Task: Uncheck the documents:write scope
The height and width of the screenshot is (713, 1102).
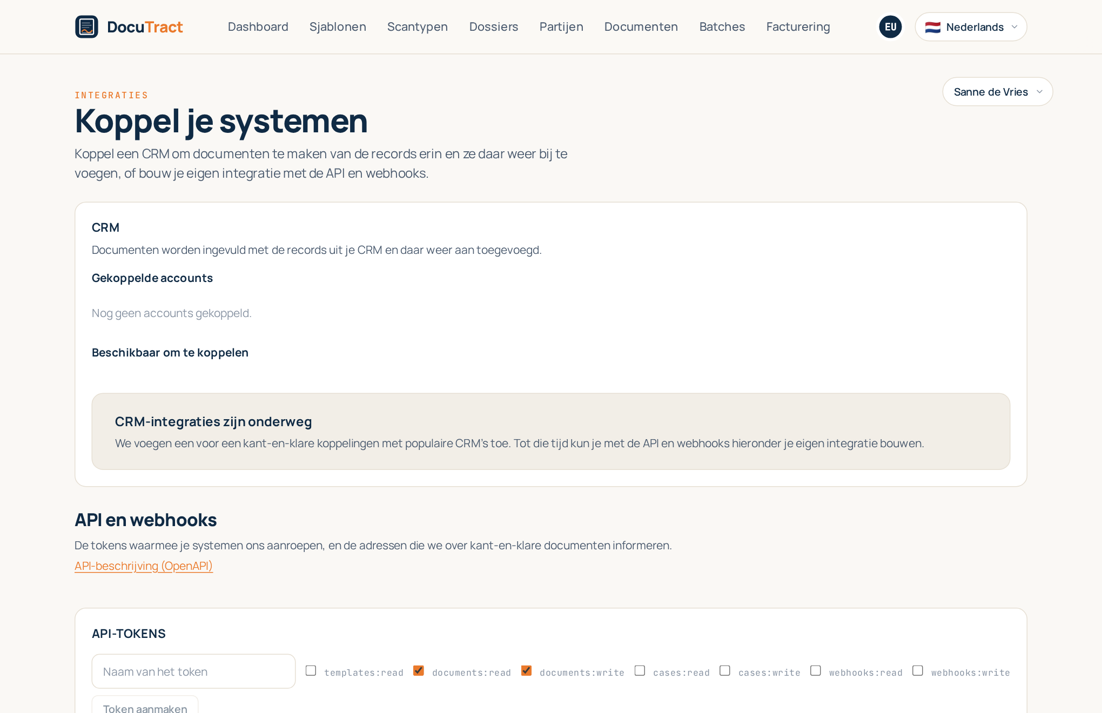Action: point(526,670)
